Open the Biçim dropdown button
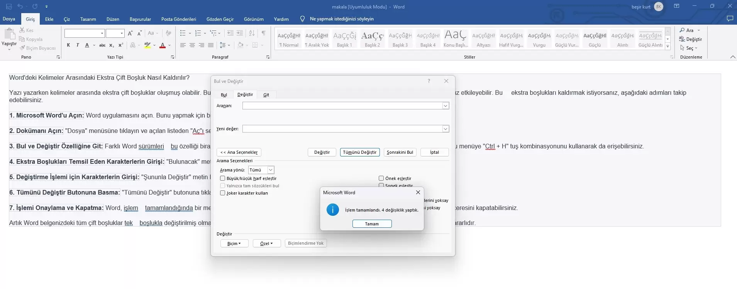737x289 pixels. [x=234, y=244]
